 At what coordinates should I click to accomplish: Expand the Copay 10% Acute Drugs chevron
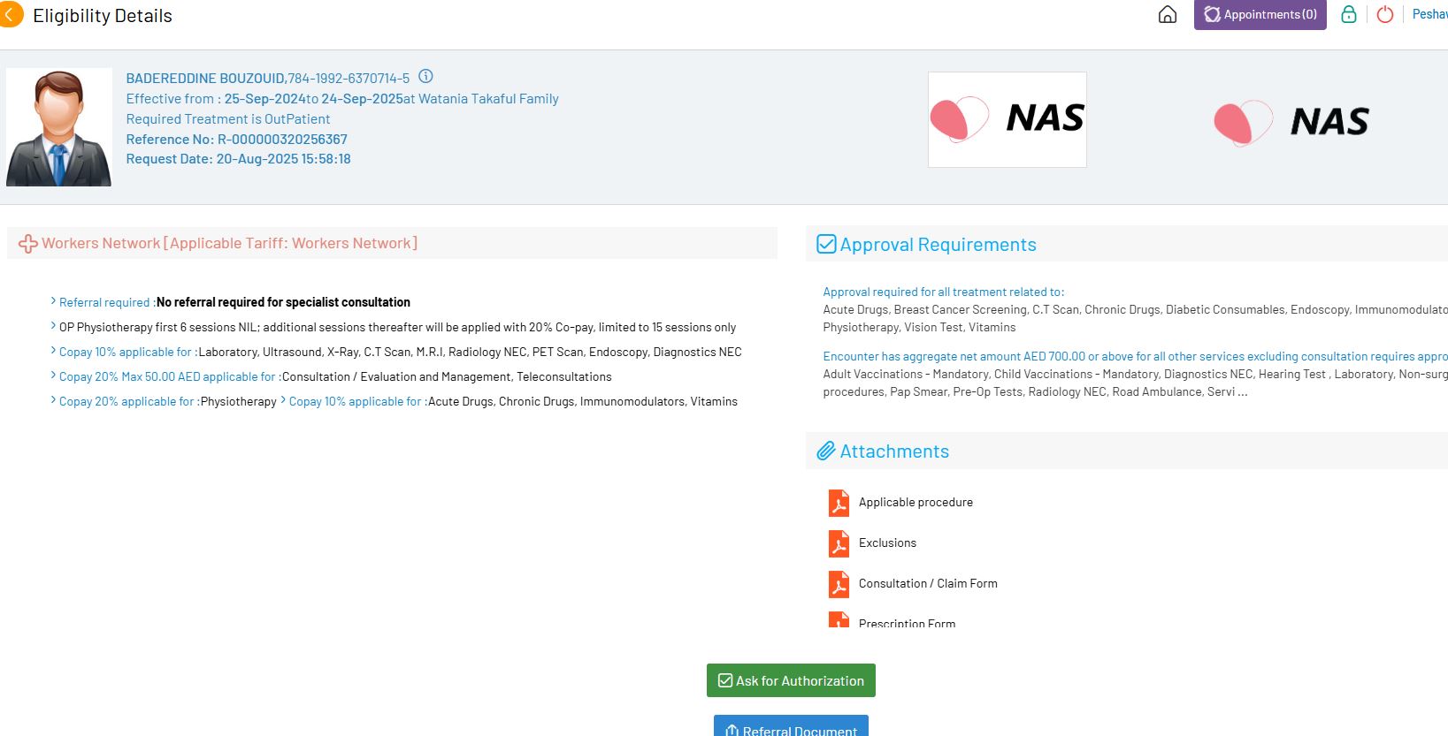[x=283, y=400]
